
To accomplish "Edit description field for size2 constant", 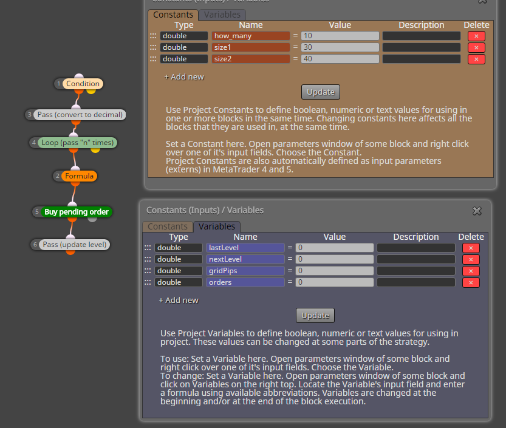I will click(x=422, y=59).
